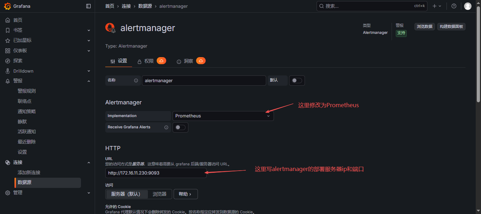Open 添加新连接 in sidebar
Image resolution: width=481 pixels, height=214 pixels.
point(29,172)
